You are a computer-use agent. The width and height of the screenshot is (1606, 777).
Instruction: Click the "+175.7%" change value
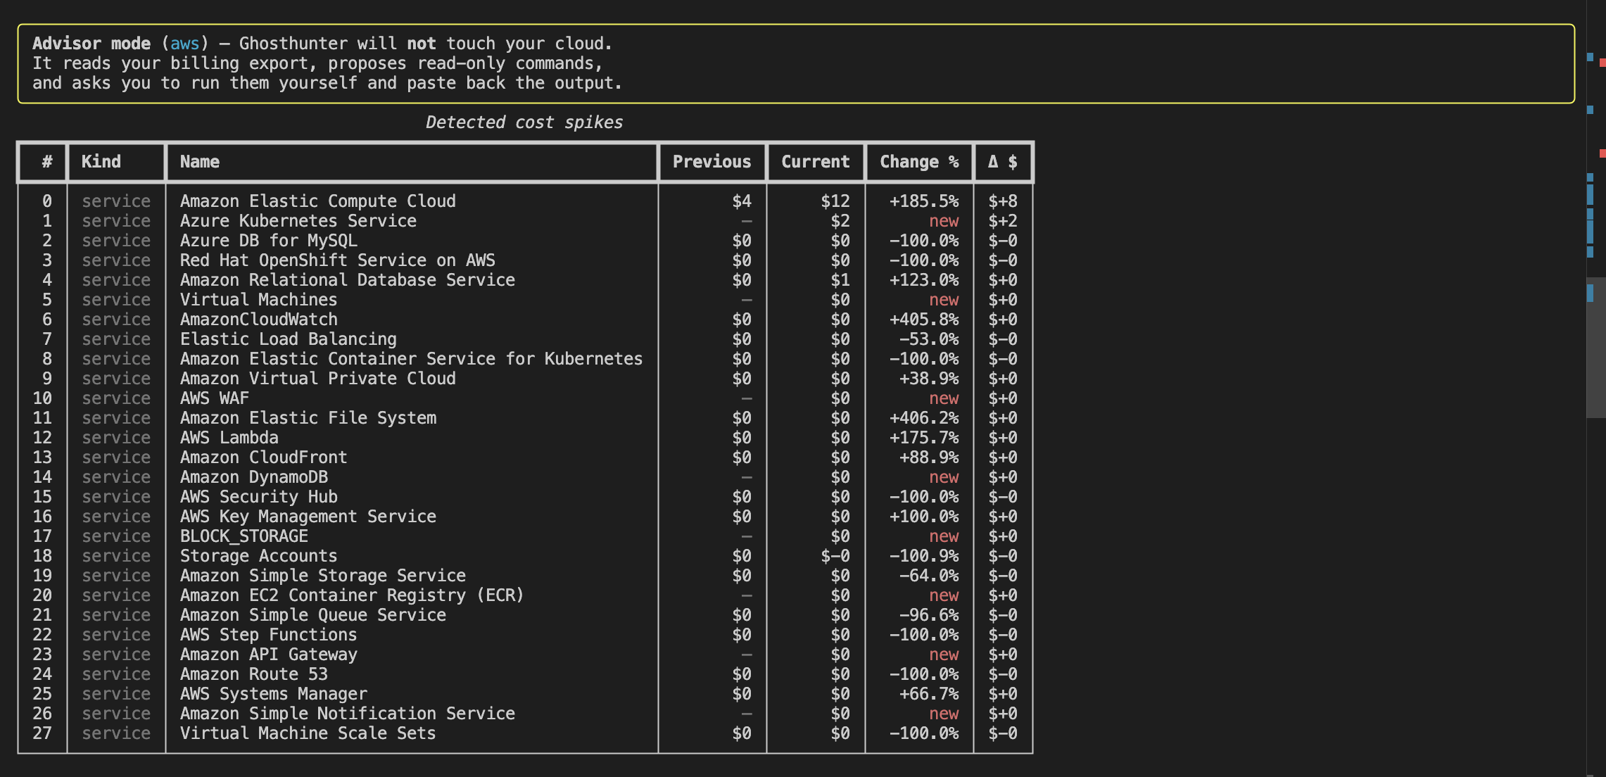(924, 438)
